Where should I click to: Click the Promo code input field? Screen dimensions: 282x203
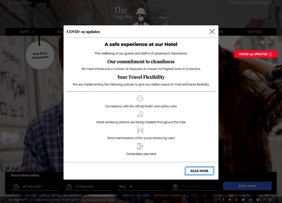click(x=194, y=186)
